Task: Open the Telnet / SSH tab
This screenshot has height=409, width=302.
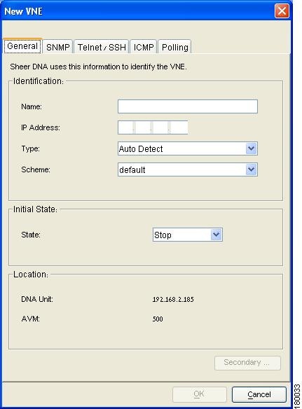Action: (x=102, y=47)
